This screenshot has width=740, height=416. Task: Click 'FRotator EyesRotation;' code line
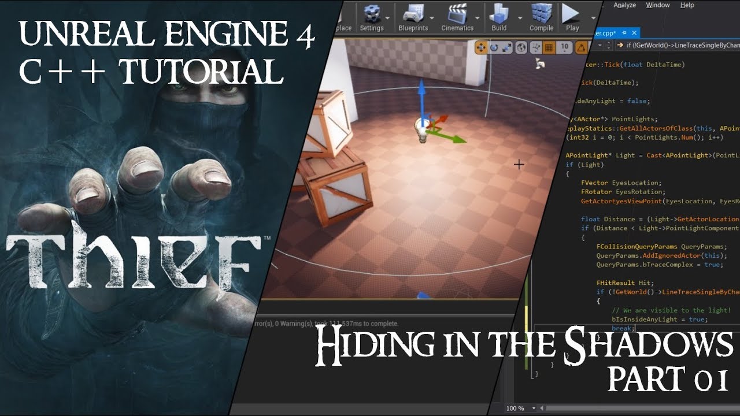623,192
